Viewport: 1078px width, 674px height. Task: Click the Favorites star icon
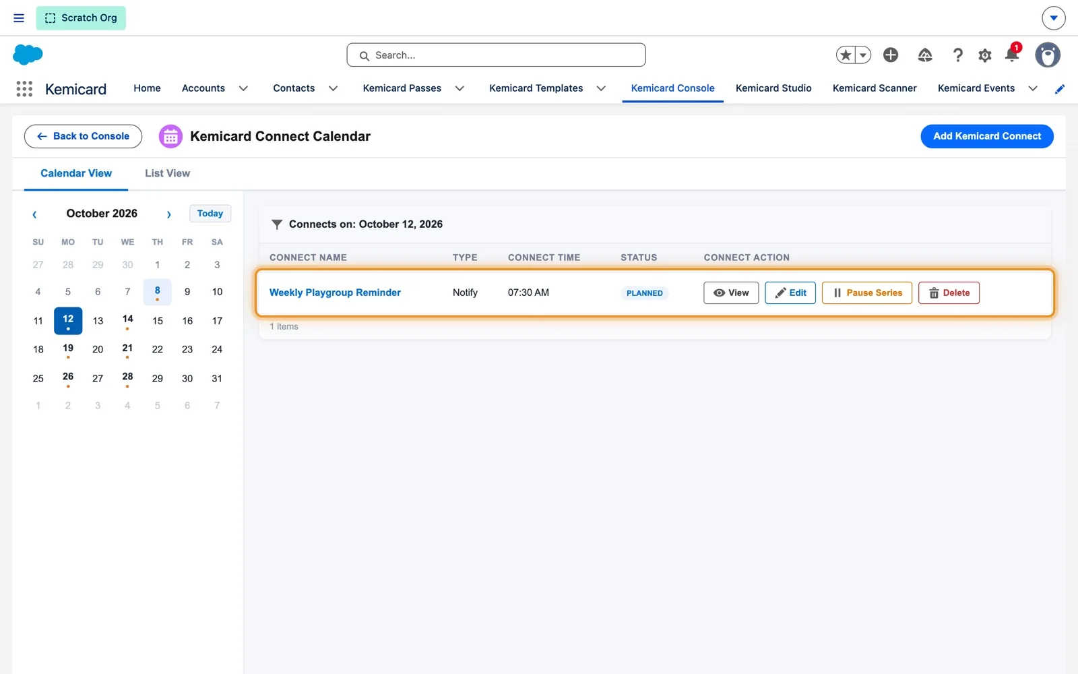click(x=846, y=55)
